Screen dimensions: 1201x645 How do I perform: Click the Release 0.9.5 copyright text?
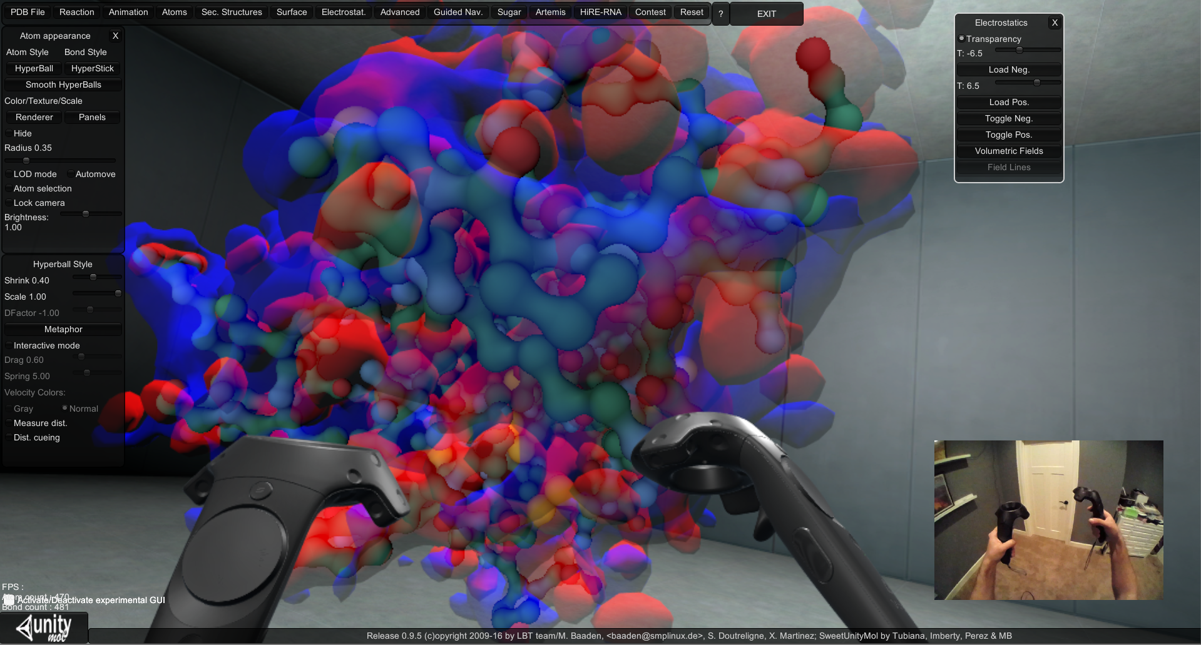[x=689, y=636]
